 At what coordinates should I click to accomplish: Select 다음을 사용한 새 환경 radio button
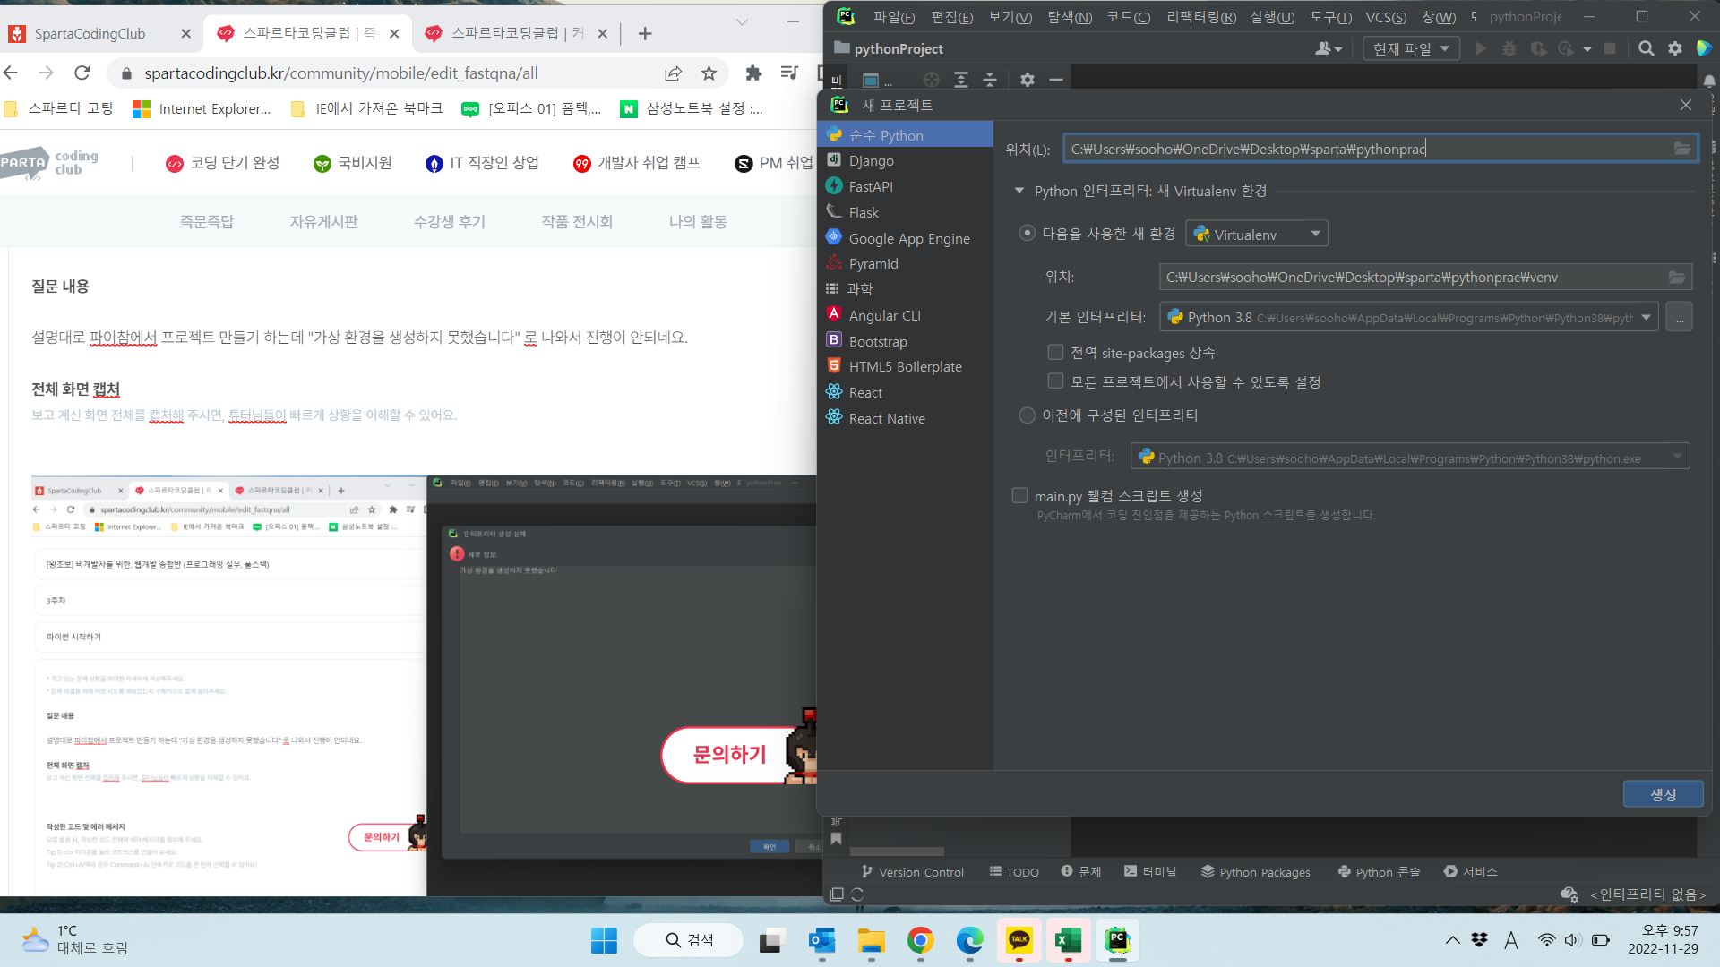coord(1028,234)
